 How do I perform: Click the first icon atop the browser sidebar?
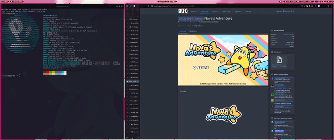click(x=127, y=6)
